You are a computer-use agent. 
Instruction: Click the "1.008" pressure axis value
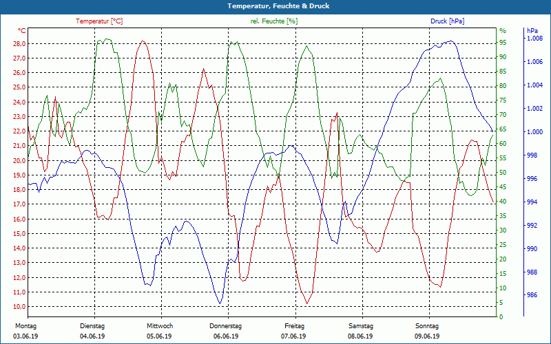pyautogui.click(x=535, y=39)
